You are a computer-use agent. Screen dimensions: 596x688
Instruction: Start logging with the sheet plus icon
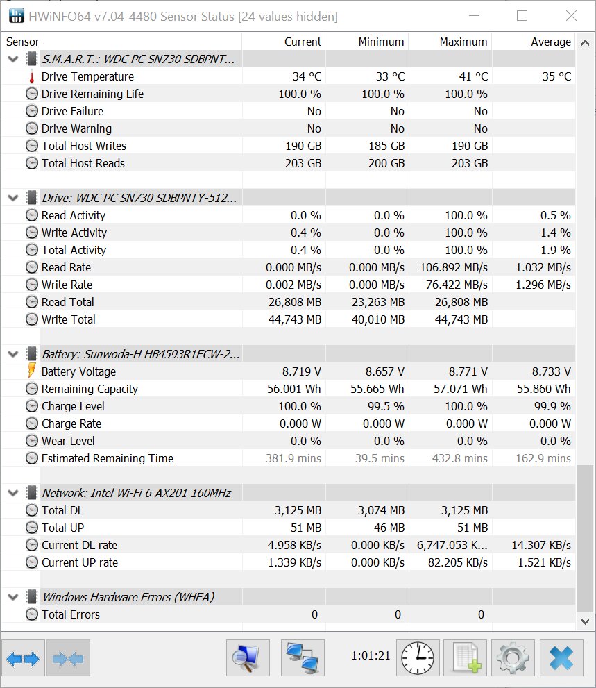[x=466, y=658]
